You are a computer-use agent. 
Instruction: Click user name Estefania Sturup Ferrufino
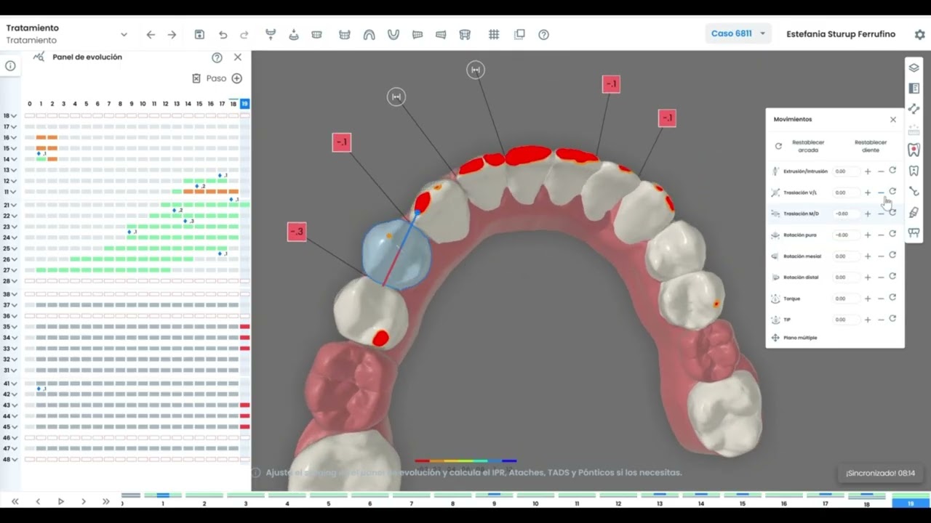pyautogui.click(x=841, y=34)
